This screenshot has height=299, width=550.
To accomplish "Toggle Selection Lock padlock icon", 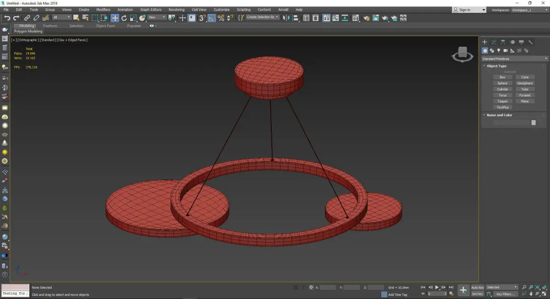I will click(303, 287).
